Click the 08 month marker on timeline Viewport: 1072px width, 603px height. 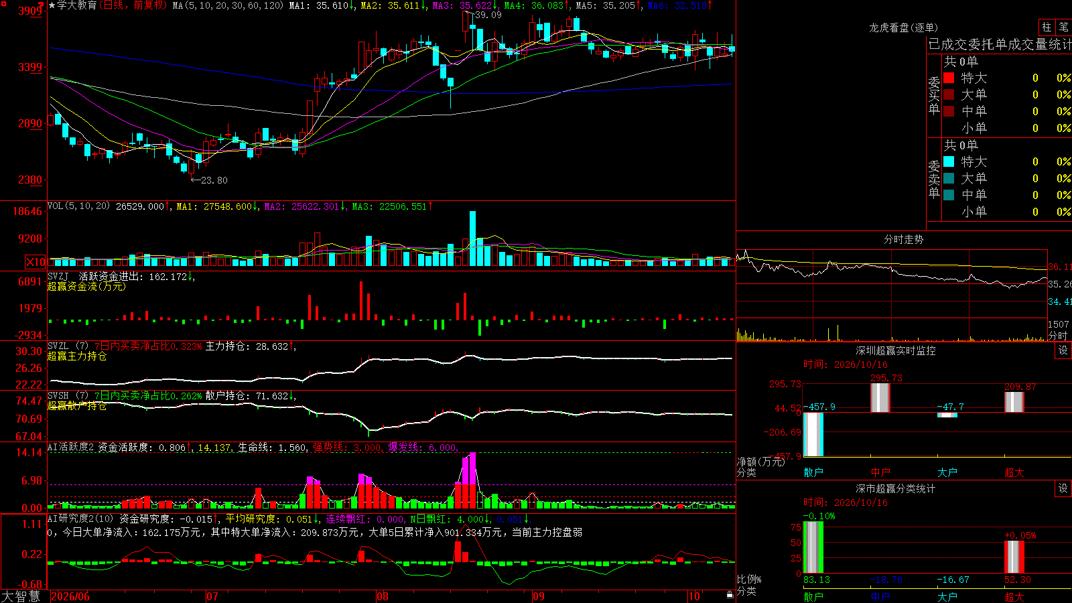pos(383,596)
